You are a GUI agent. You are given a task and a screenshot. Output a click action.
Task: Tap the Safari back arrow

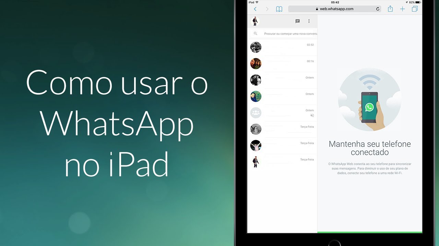tap(255, 9)
